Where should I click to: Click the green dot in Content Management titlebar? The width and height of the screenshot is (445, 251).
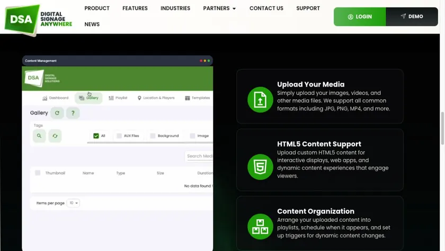click(x=209, y=61)
